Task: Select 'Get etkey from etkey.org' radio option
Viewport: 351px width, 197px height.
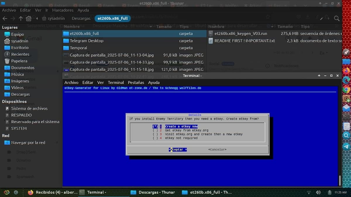Action: click(x=180, y=130)
